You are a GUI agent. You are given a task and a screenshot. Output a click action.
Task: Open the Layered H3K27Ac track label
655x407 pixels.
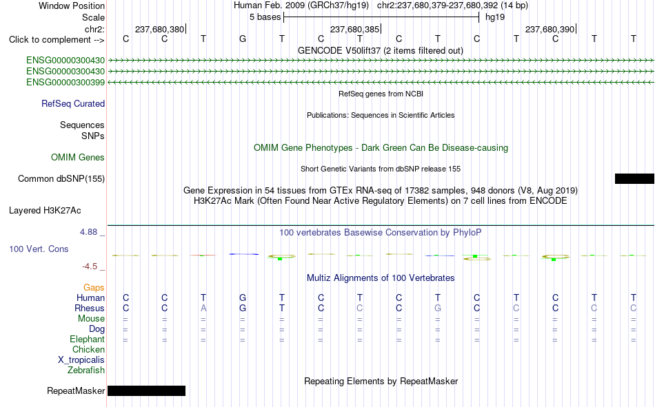45,211
